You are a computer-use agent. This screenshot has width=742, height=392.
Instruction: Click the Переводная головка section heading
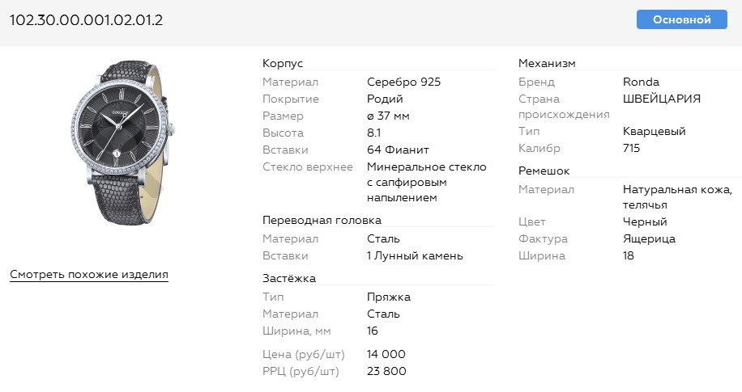point(322,220)
